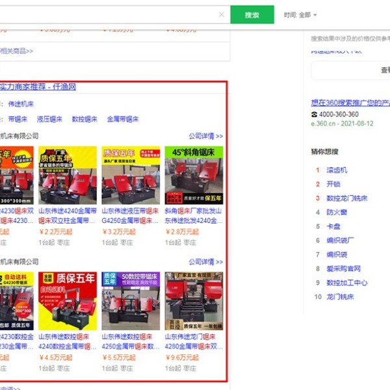Select suggested search 开锁

(x=333, y=185)
